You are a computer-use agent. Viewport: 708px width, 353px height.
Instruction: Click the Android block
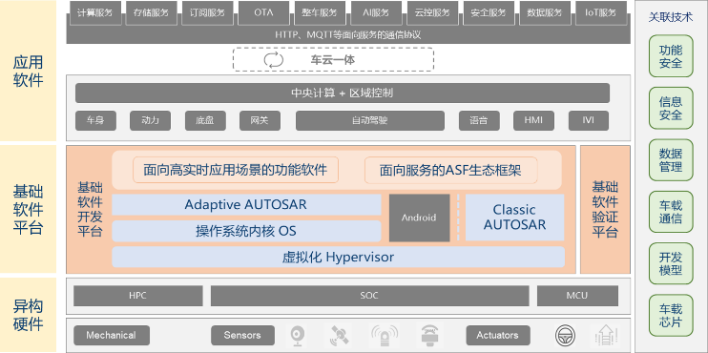pos(420,218)
